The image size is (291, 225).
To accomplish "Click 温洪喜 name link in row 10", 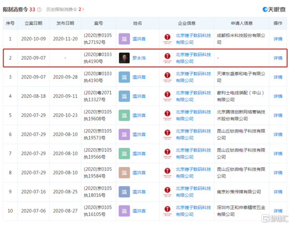I will coord(139,211).
